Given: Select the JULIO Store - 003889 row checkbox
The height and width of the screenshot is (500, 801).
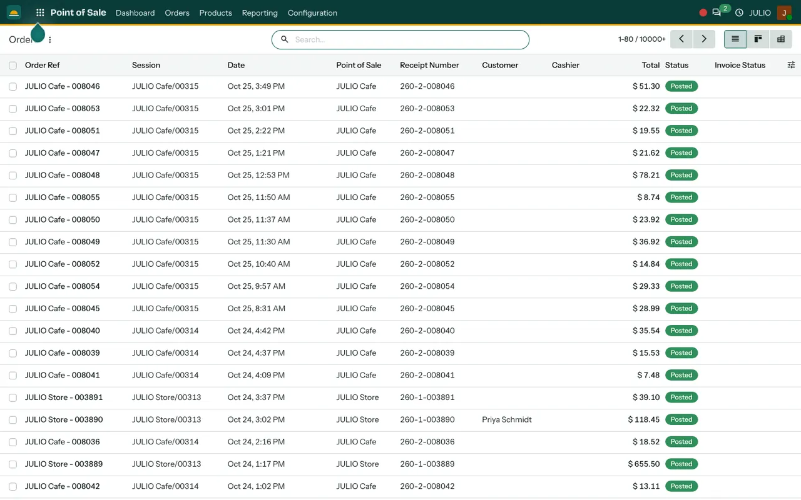Looking at the screenshot, I should tap(13, 464).
